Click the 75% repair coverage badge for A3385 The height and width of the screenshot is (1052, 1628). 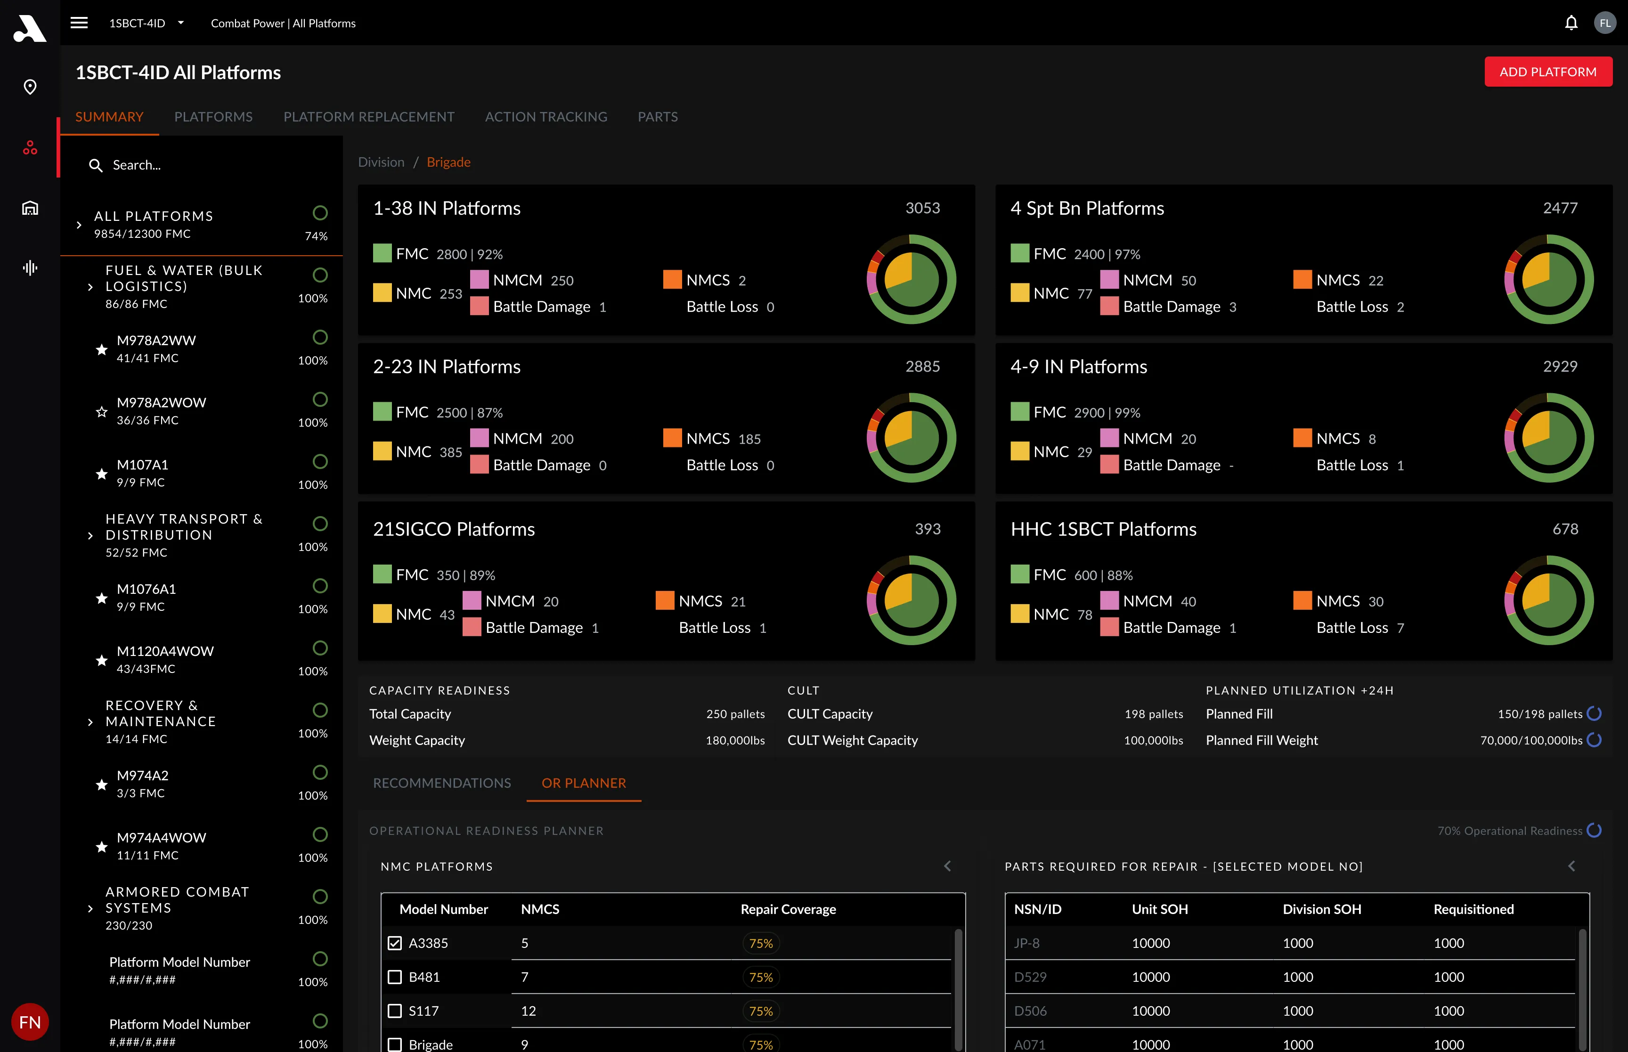[760, 943]
